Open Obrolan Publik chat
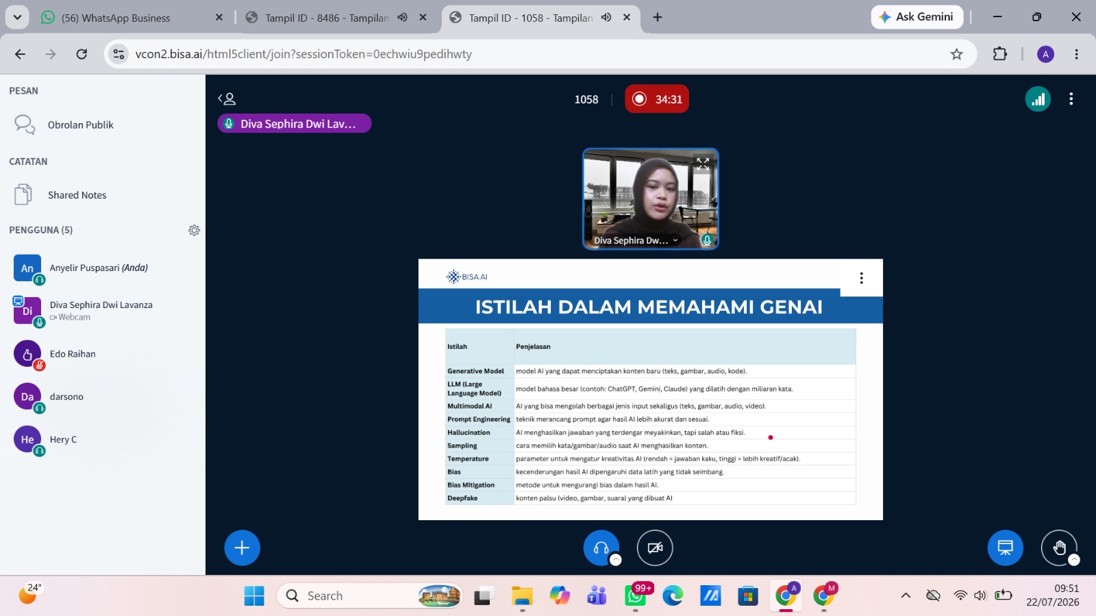 [x=103, y=125]
